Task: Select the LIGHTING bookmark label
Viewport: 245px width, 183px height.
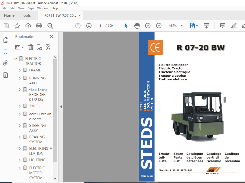Action: tap(37, 160)
